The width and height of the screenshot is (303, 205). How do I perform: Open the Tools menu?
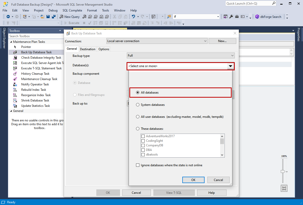(106, 10)
